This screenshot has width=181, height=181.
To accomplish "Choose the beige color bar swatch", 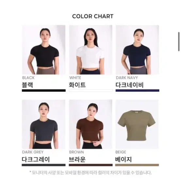I will pyautogui.click(x=137, y=165).
